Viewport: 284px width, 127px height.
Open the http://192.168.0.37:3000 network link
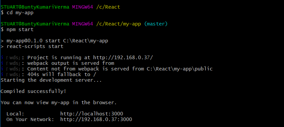click(x=96, y=119)
